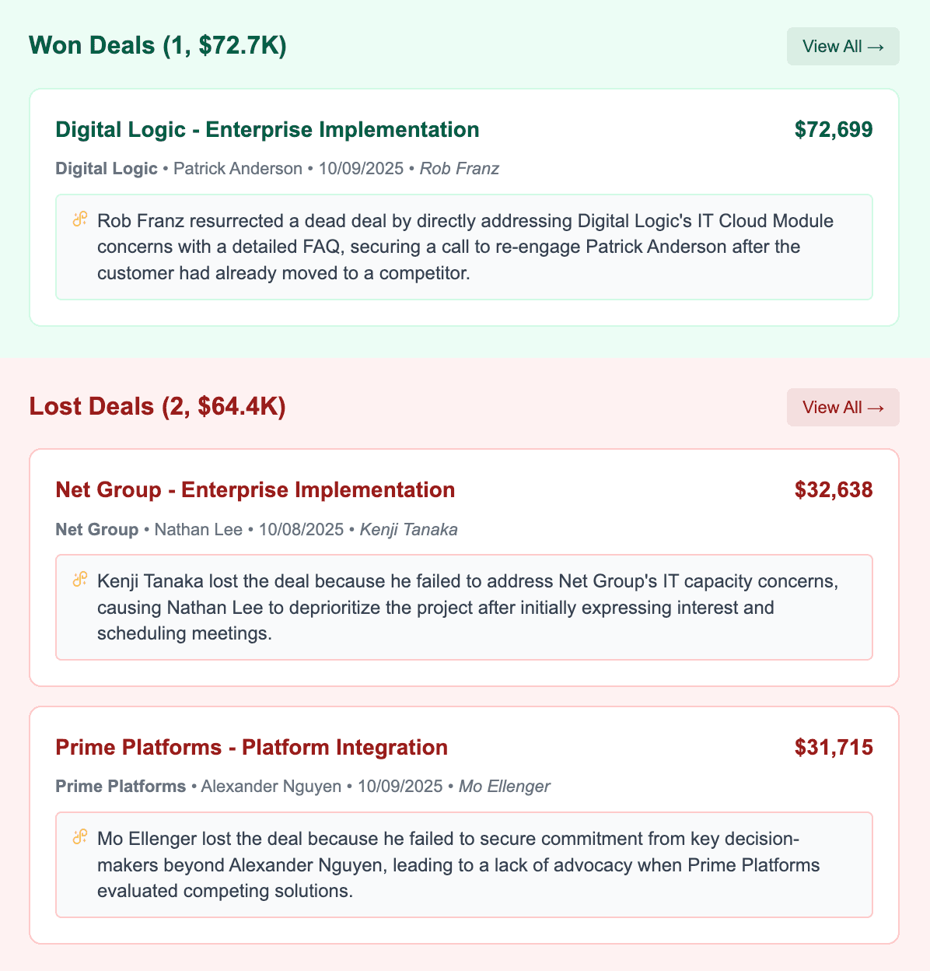Collapse the Won Deals section header
This screenshot has width=930, height=971.
click(158, 46)
